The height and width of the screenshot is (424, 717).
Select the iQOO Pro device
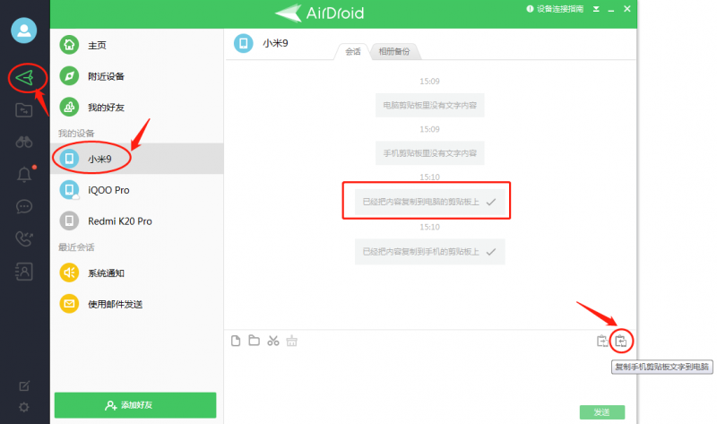point(136,190)
